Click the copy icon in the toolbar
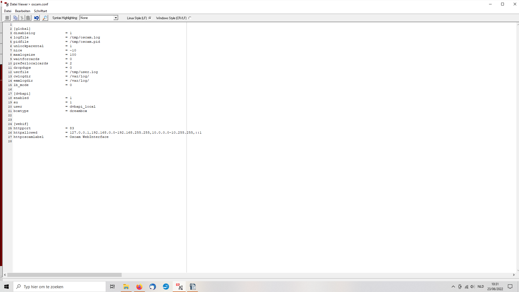The width and height of the screenshot is (519, 292). [x=15, y=18]
